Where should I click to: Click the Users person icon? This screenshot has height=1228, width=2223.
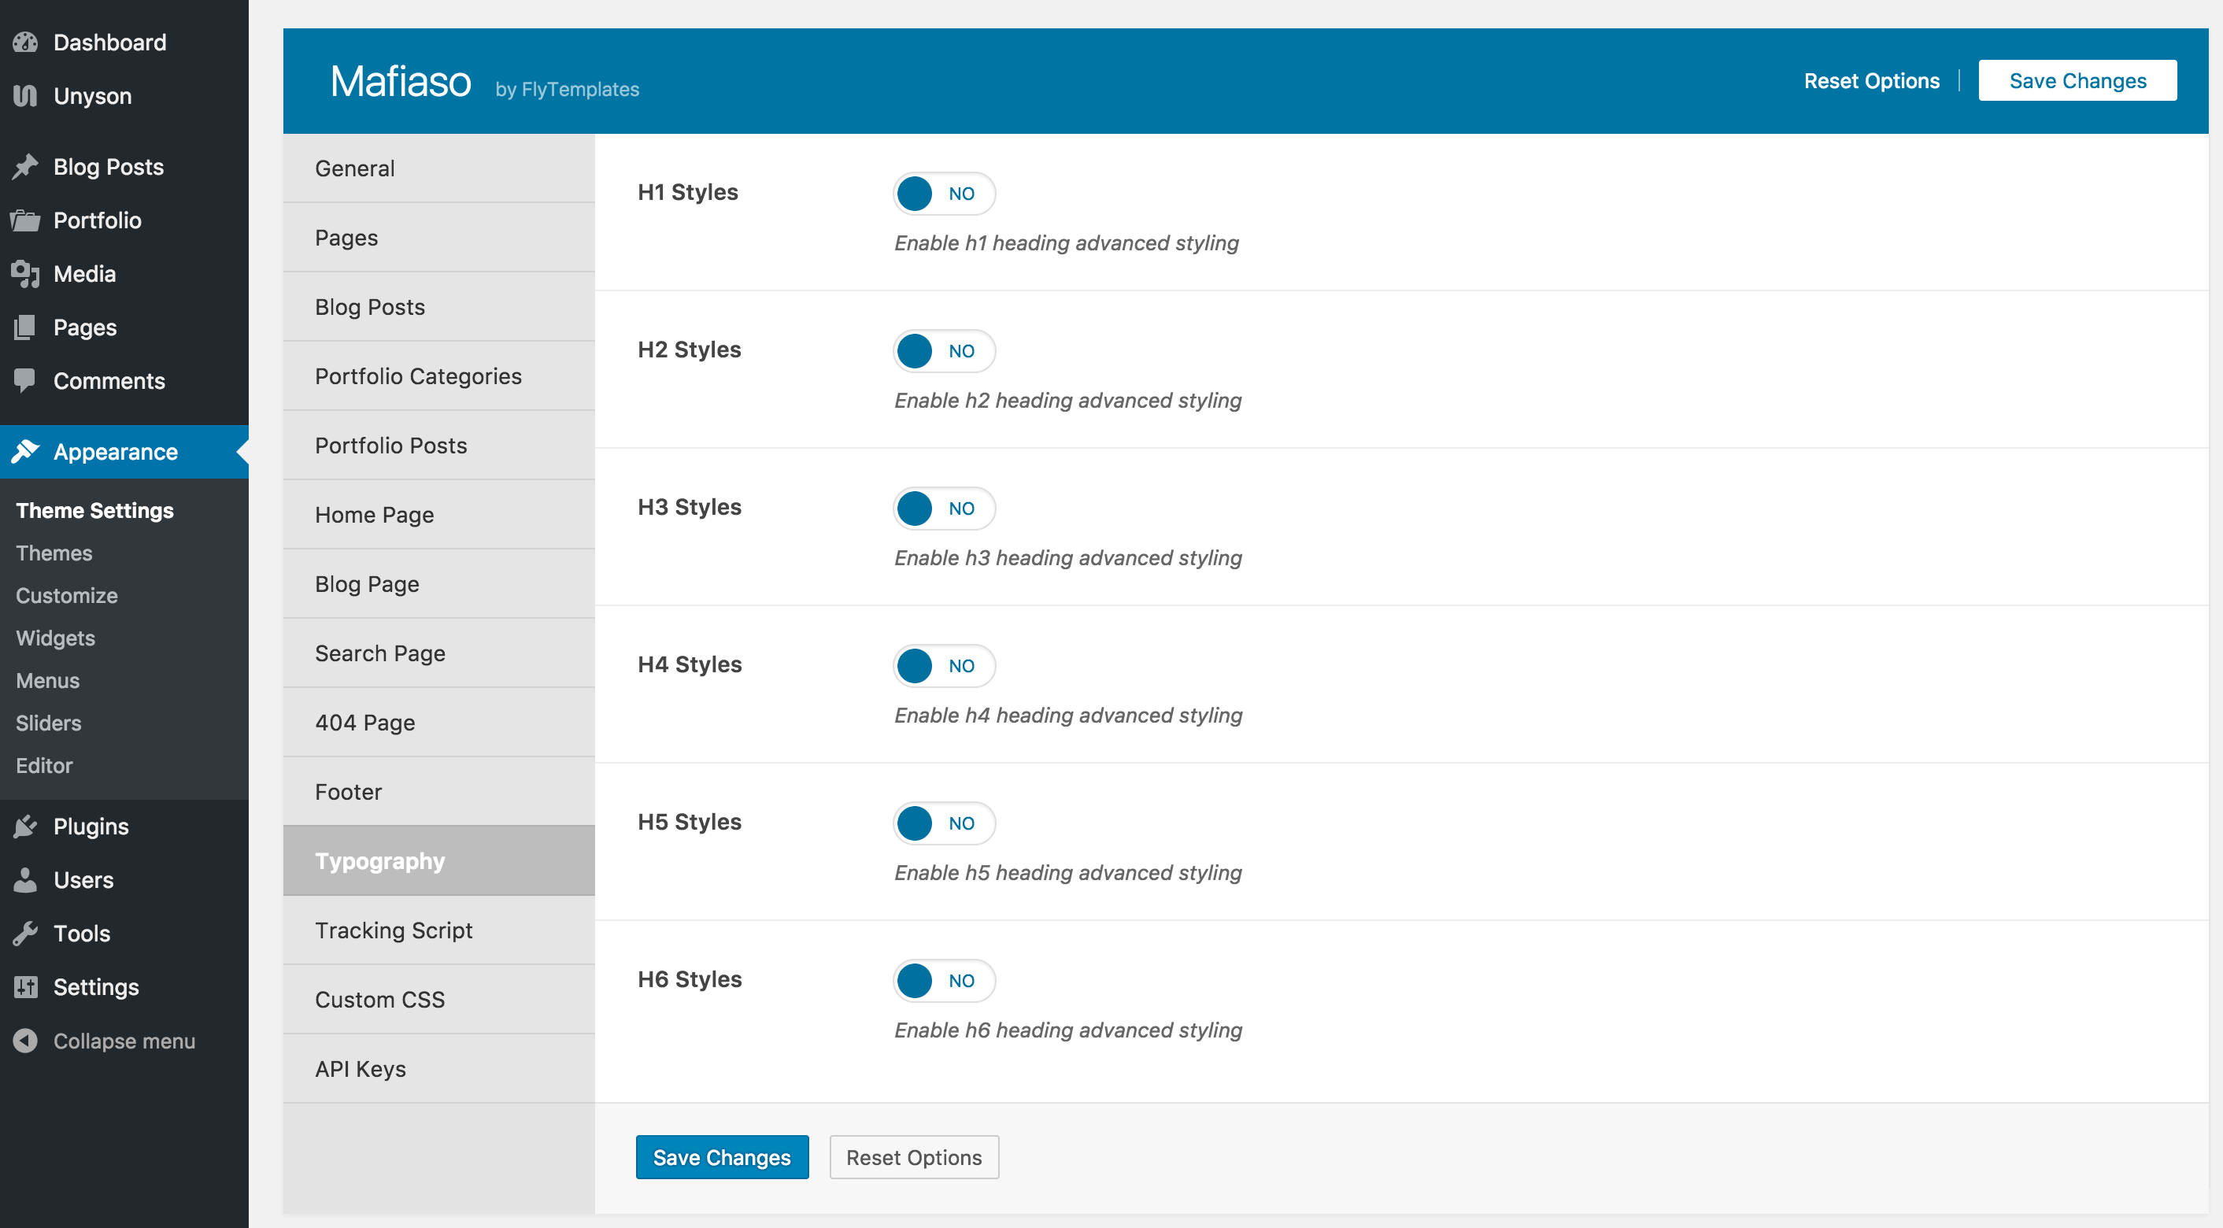pos(26,880)
